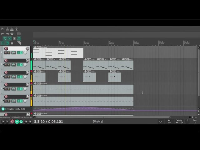The width and height of the screenshot is (200, 150).
Task: Click the New Project icon
Action: [2, 29]
